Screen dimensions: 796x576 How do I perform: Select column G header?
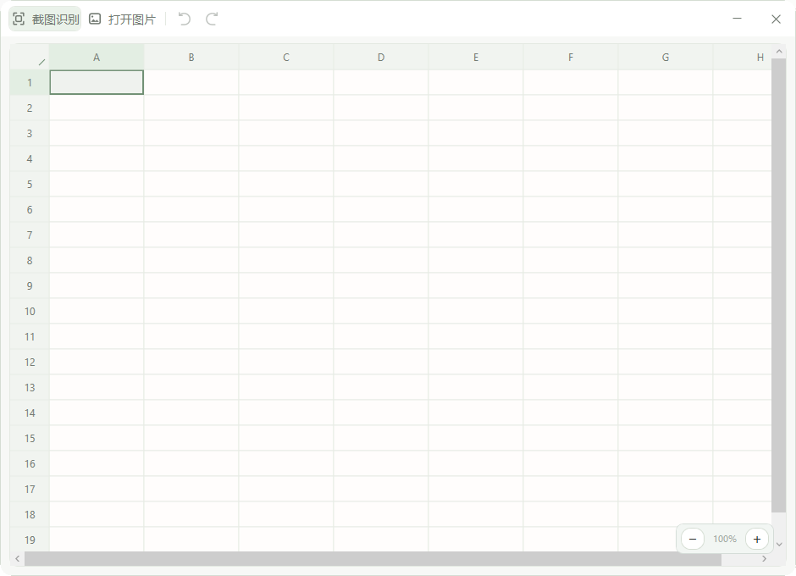666,57
